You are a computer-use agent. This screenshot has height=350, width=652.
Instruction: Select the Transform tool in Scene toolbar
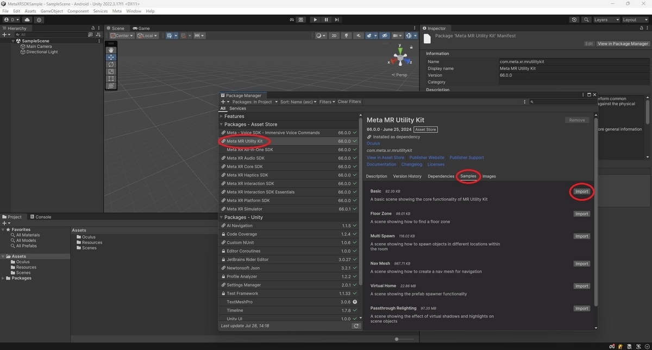111,86
